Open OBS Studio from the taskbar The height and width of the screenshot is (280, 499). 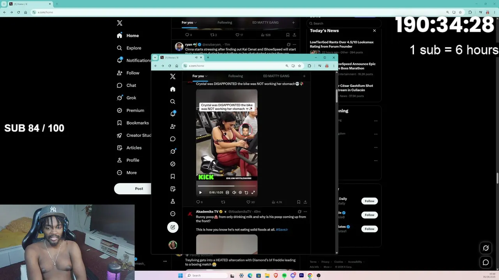pyautogui.click(x=319, y=275)
